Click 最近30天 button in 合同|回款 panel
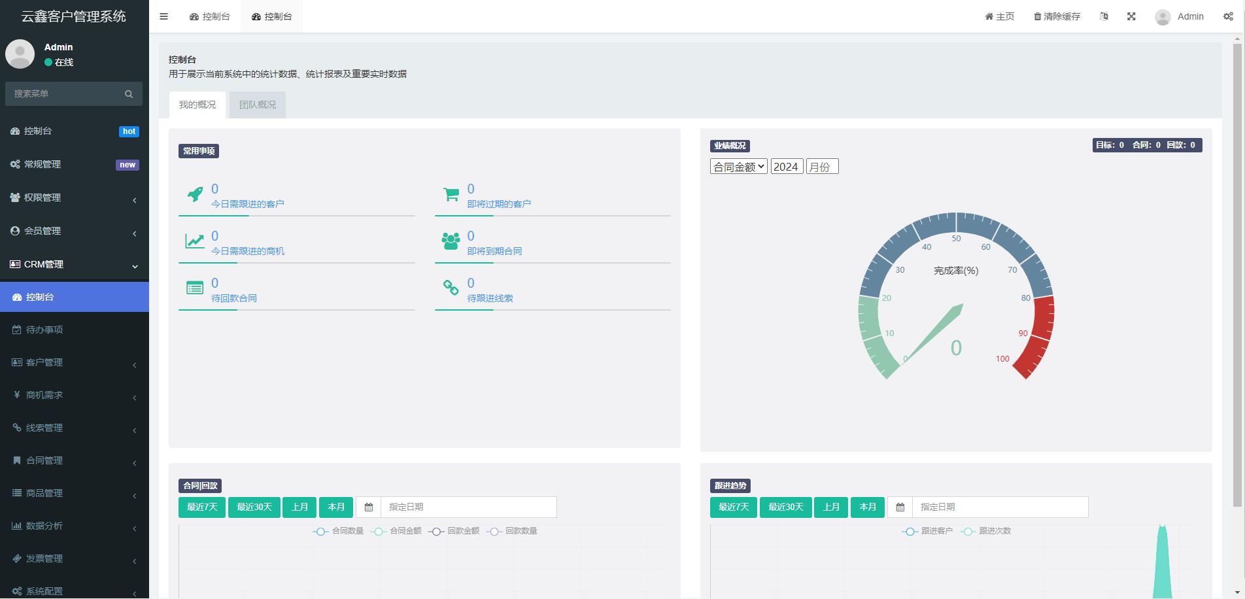The height and width of the screenshot is (599, 1245). (254, 507)
